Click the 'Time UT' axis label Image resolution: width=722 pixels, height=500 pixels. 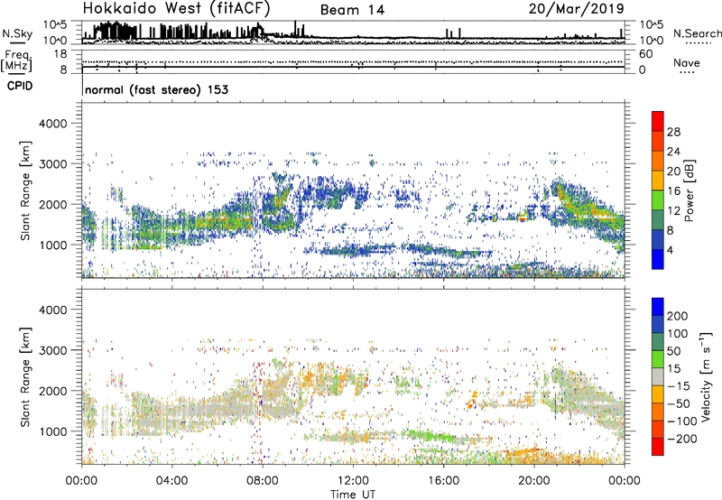pyautogui.click(x=353, y=495)
